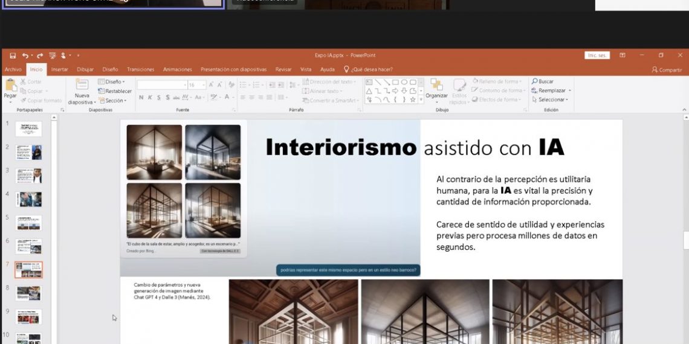The image size is (689, 344).
Task: Click the Buscar magnifier icon
Action: tap(535, 81)
